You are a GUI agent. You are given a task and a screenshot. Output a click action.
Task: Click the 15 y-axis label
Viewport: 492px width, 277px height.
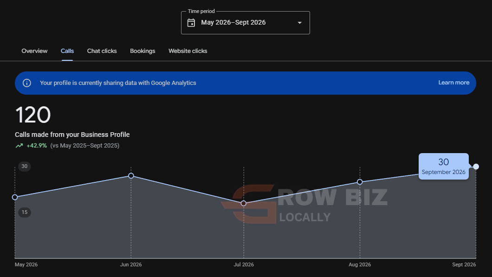click(25, 213)
